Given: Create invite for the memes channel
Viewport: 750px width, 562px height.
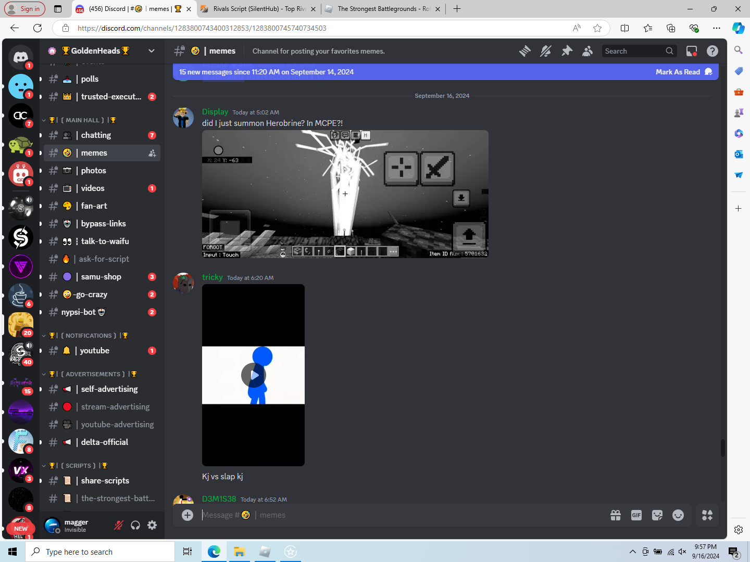Looking at the screenshot, I should click(x=152, y=153).
